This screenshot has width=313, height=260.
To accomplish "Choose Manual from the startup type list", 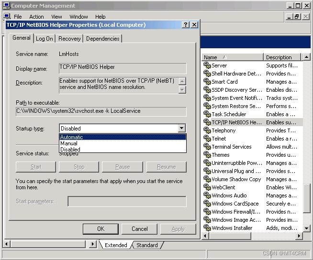I will 123,143.
